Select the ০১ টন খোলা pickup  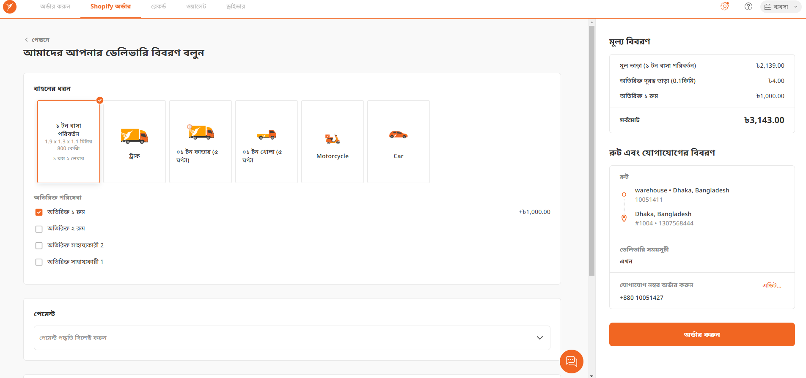tap(267, 142)
